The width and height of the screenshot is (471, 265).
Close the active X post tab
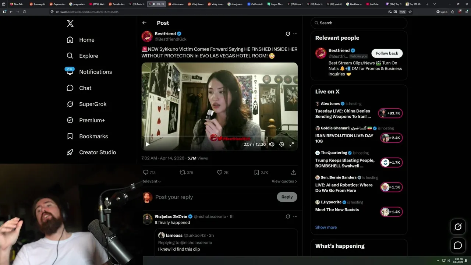(163, 4)
